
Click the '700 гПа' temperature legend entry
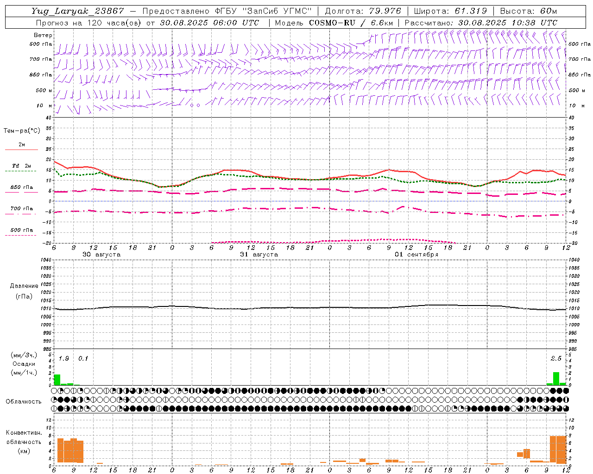[22, 208]
